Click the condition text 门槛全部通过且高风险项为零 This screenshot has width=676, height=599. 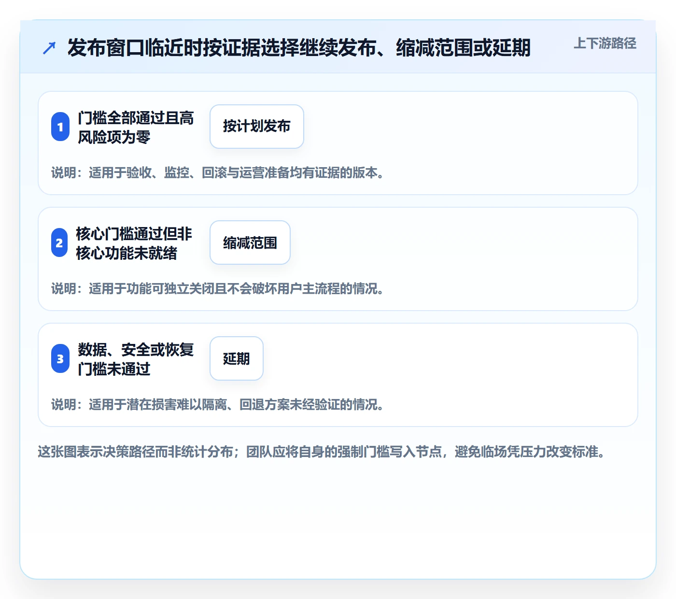136,127
